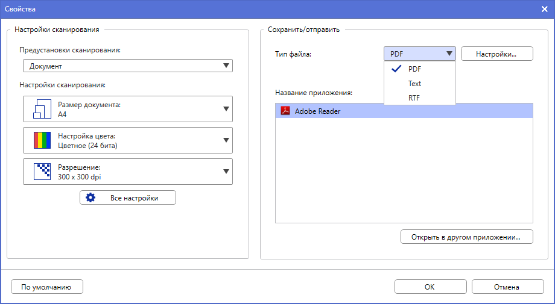Click the arrow of Документ preset dropdown
This screenshot has height=304, width=555.
tap(226, 66)
